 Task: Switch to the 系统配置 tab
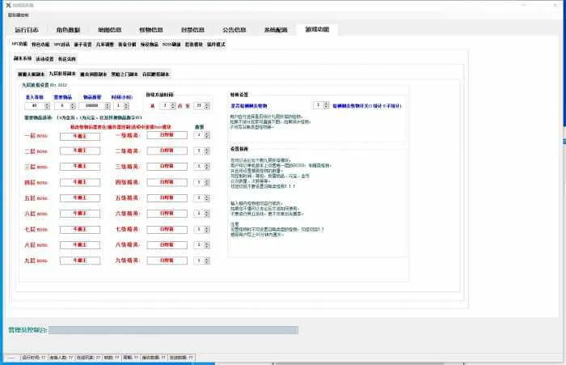point(276,30)
